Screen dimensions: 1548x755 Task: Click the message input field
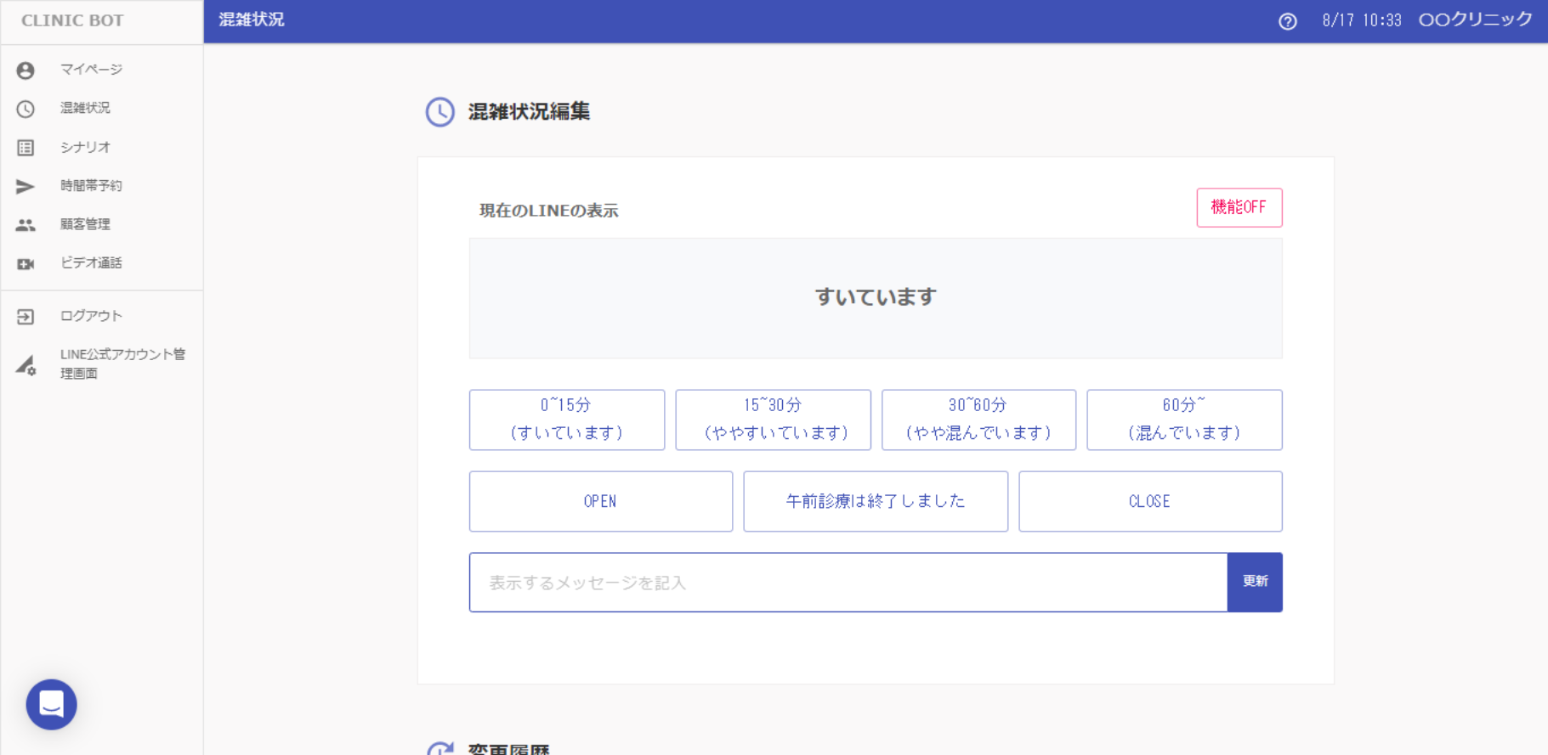click(848, 583)
